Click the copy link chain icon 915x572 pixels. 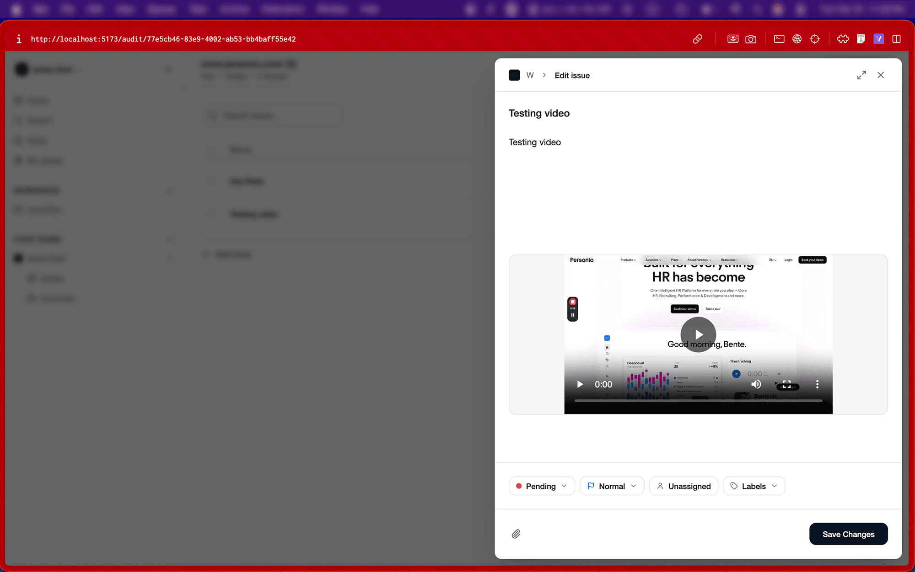(697, 39)
